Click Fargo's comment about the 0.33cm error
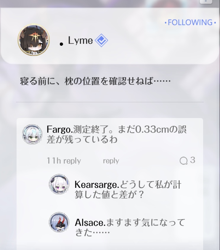The height and width of the screenshot is (250, 220). (x=117, y=134)
